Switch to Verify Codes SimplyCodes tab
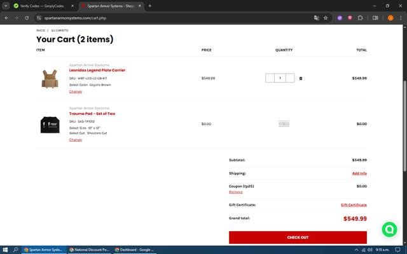 coord(42,6)
